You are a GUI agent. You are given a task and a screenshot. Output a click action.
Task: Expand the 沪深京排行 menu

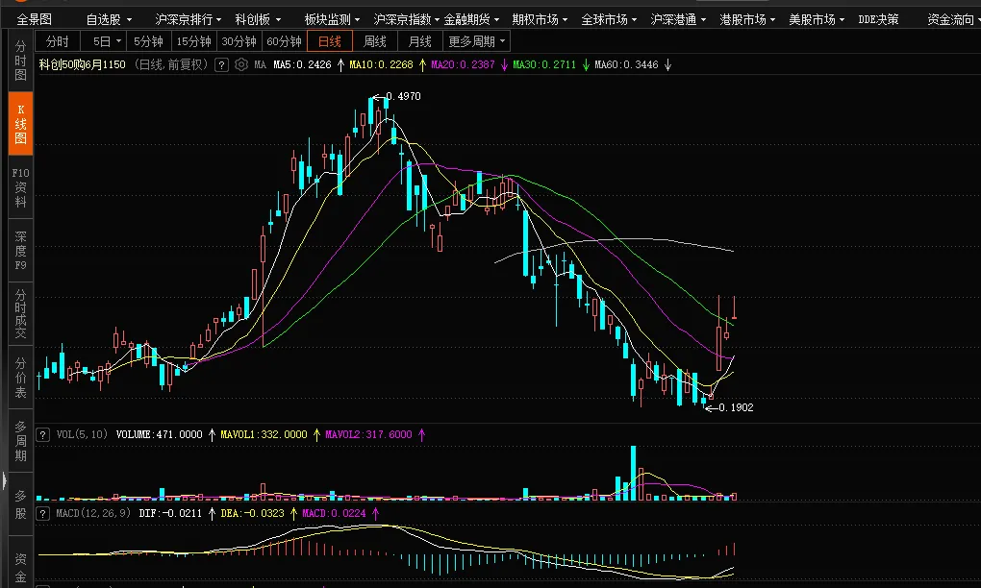coord(189,19)
